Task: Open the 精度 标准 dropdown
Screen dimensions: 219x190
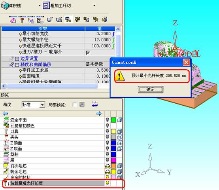Action: click(x=42, y=105)
